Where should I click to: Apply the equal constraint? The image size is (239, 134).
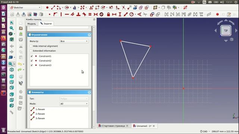(90, 15)
